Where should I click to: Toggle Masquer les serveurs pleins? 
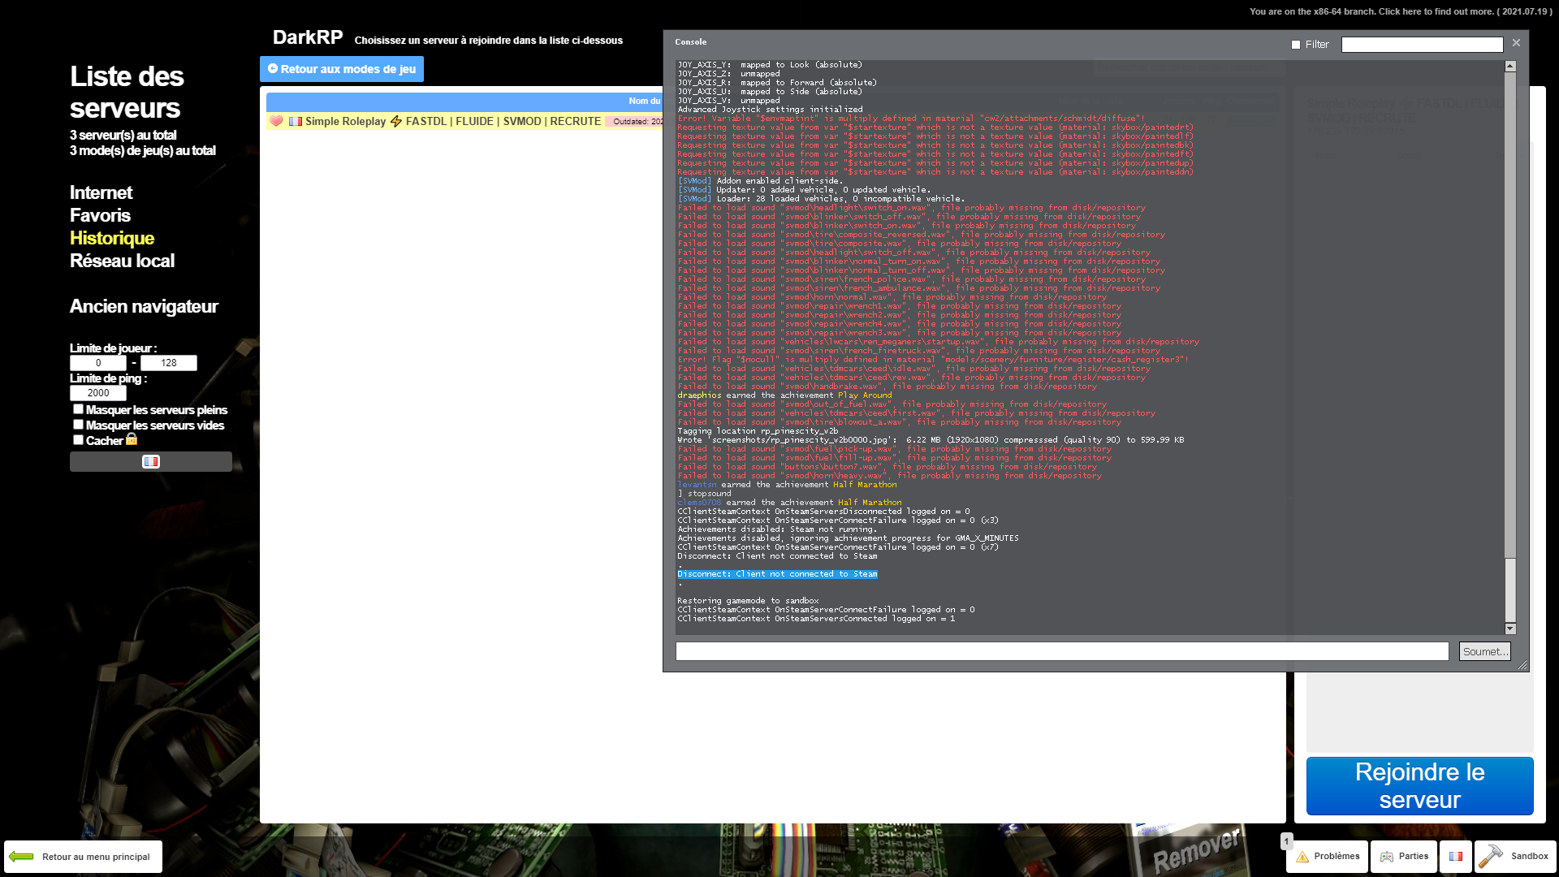(x=79, y=409)
